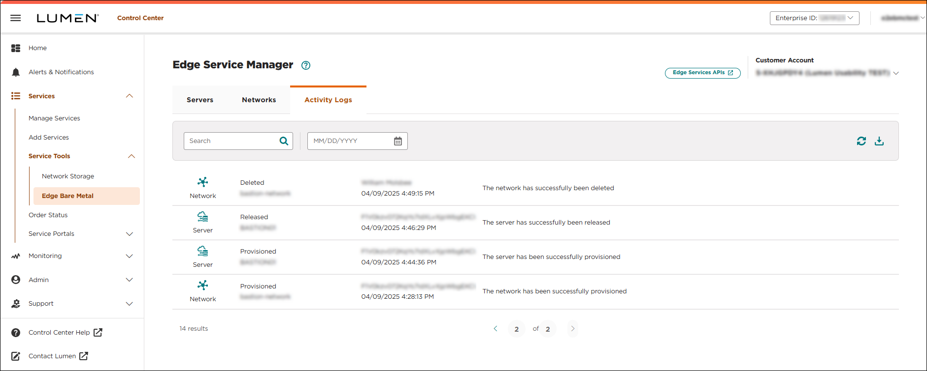Image resolution: width=927 pixels, height=371 pixels.
Task: Expand the Customer Account selector
Action: [x=896, y=73]
